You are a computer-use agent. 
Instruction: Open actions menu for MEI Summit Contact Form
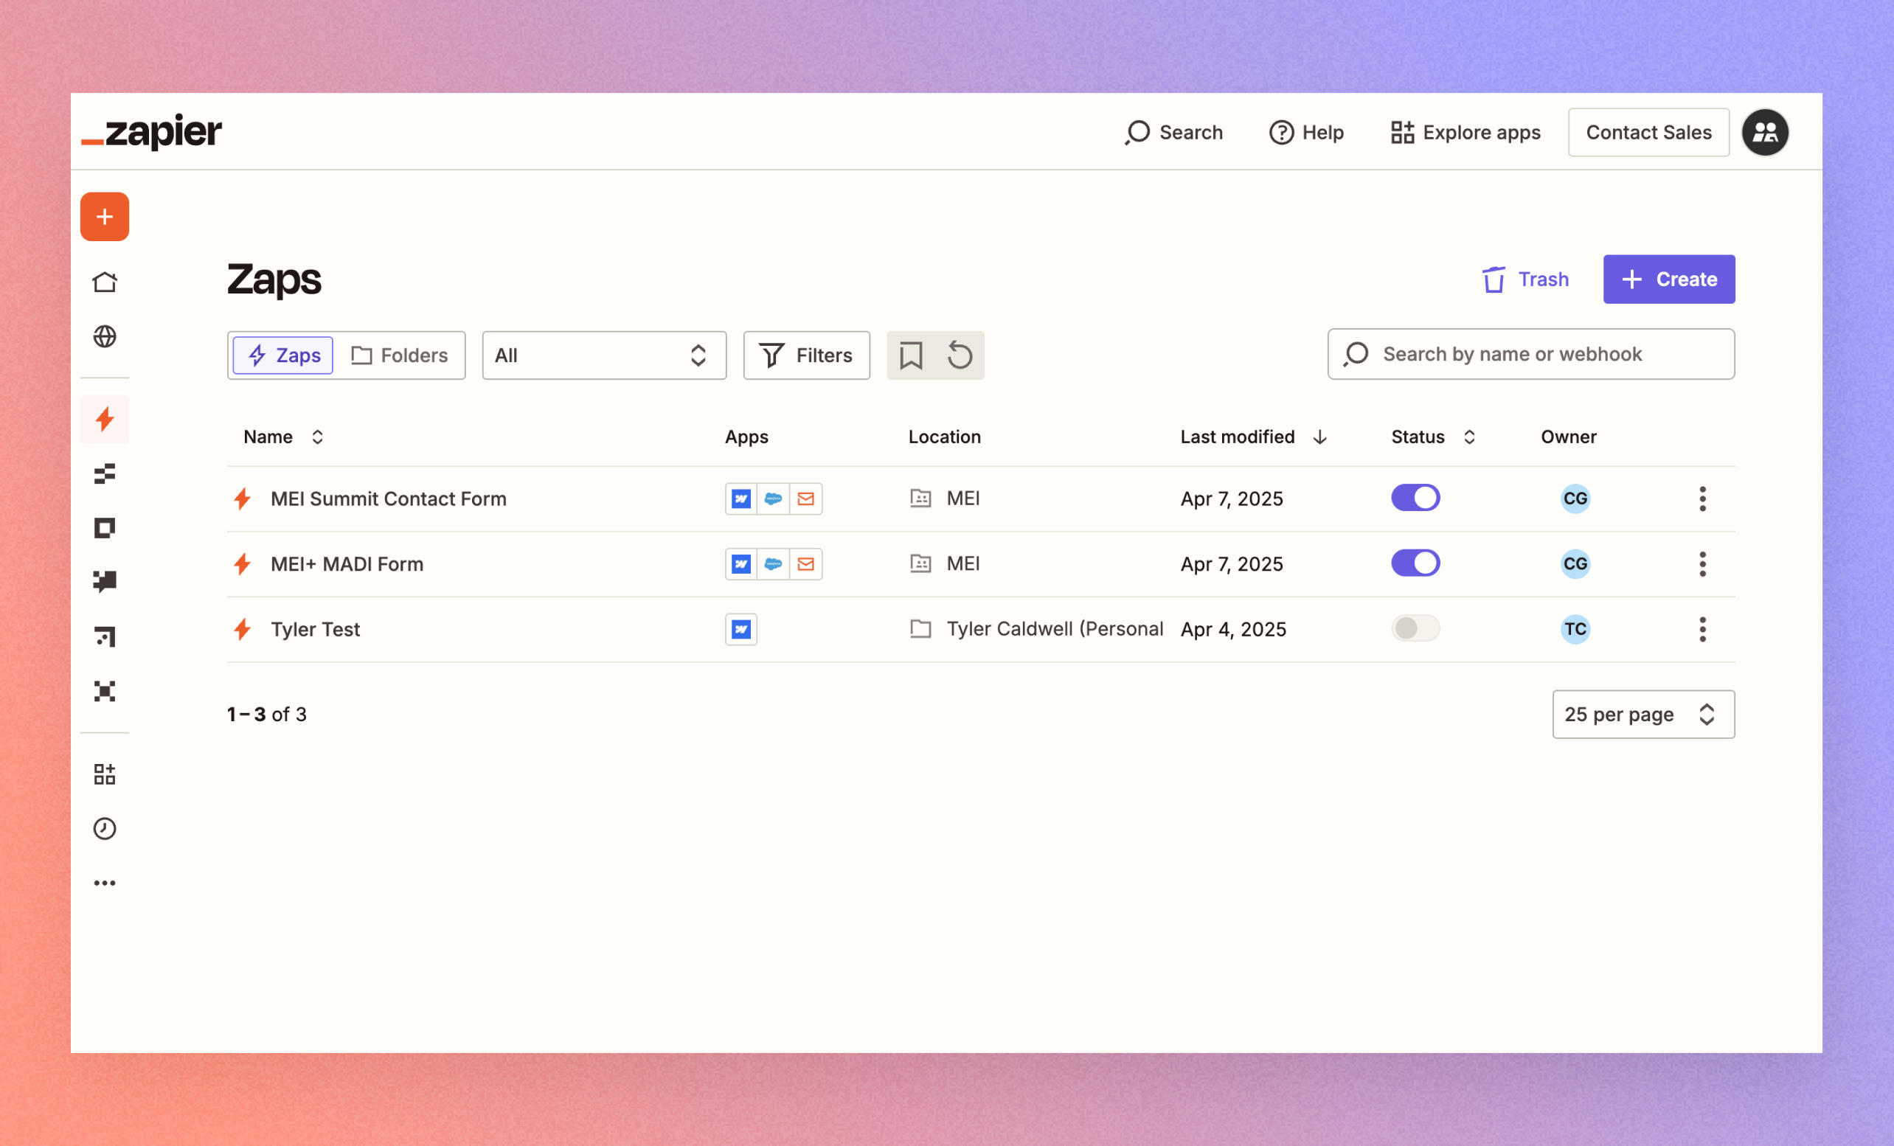click(x=1702, y=499)
